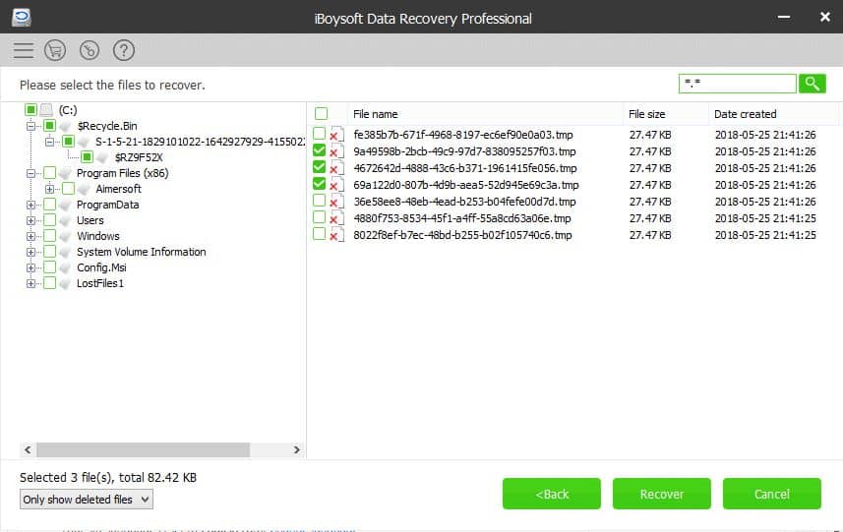Click the tree pane scroll right arrow
The width and height of the screenshot is (843, 532).
click(296, 449)
